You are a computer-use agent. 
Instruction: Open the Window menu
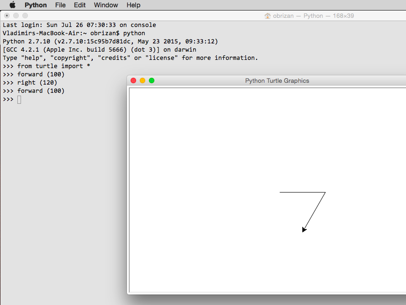tap(106, 5)
